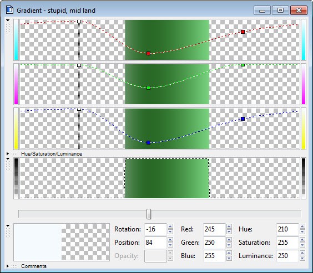The height and width of the screenshot is (273, 313).
Task: Click the Hue/Saturation/Luminance label
Action: (52, 154)
